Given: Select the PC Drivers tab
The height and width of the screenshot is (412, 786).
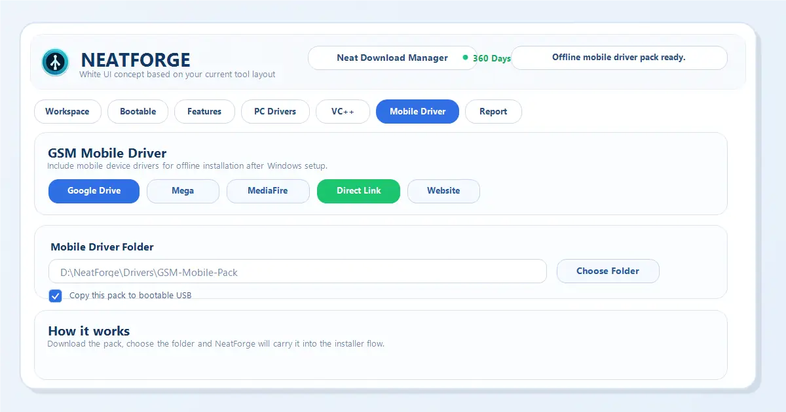Looking at the screenshot, I should pos(275,111).
